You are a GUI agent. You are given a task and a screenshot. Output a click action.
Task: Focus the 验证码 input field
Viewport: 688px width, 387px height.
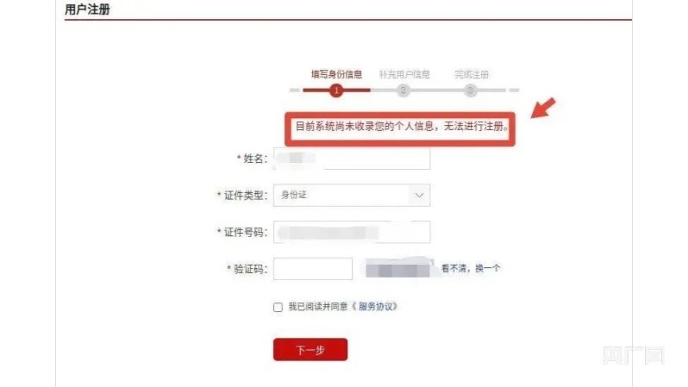click(313, 269)
